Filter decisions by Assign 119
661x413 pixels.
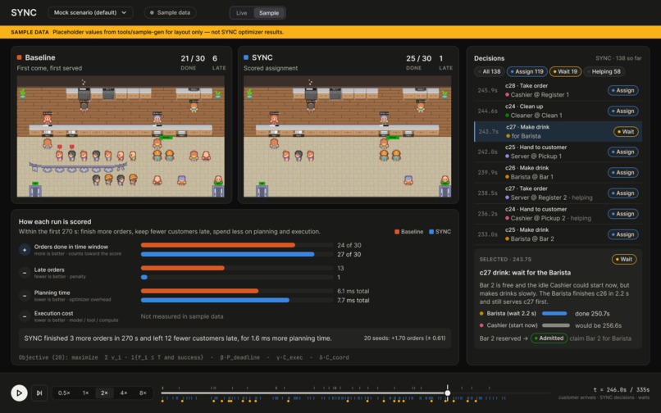[527, 71]
